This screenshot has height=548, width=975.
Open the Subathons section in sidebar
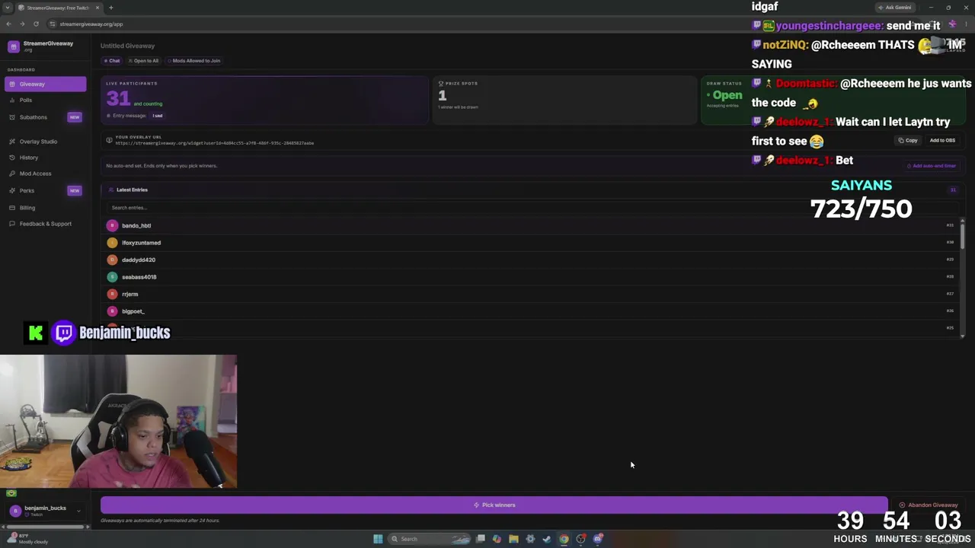pos(46,117)
